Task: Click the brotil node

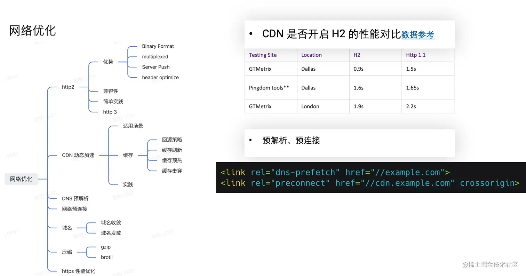Action: pos(107,257)
